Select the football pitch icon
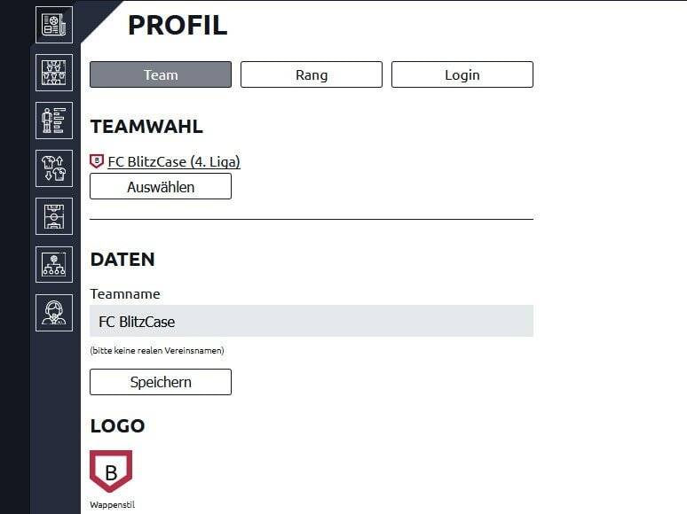Viewport: 687px width, 514px height. pos(54,216)
